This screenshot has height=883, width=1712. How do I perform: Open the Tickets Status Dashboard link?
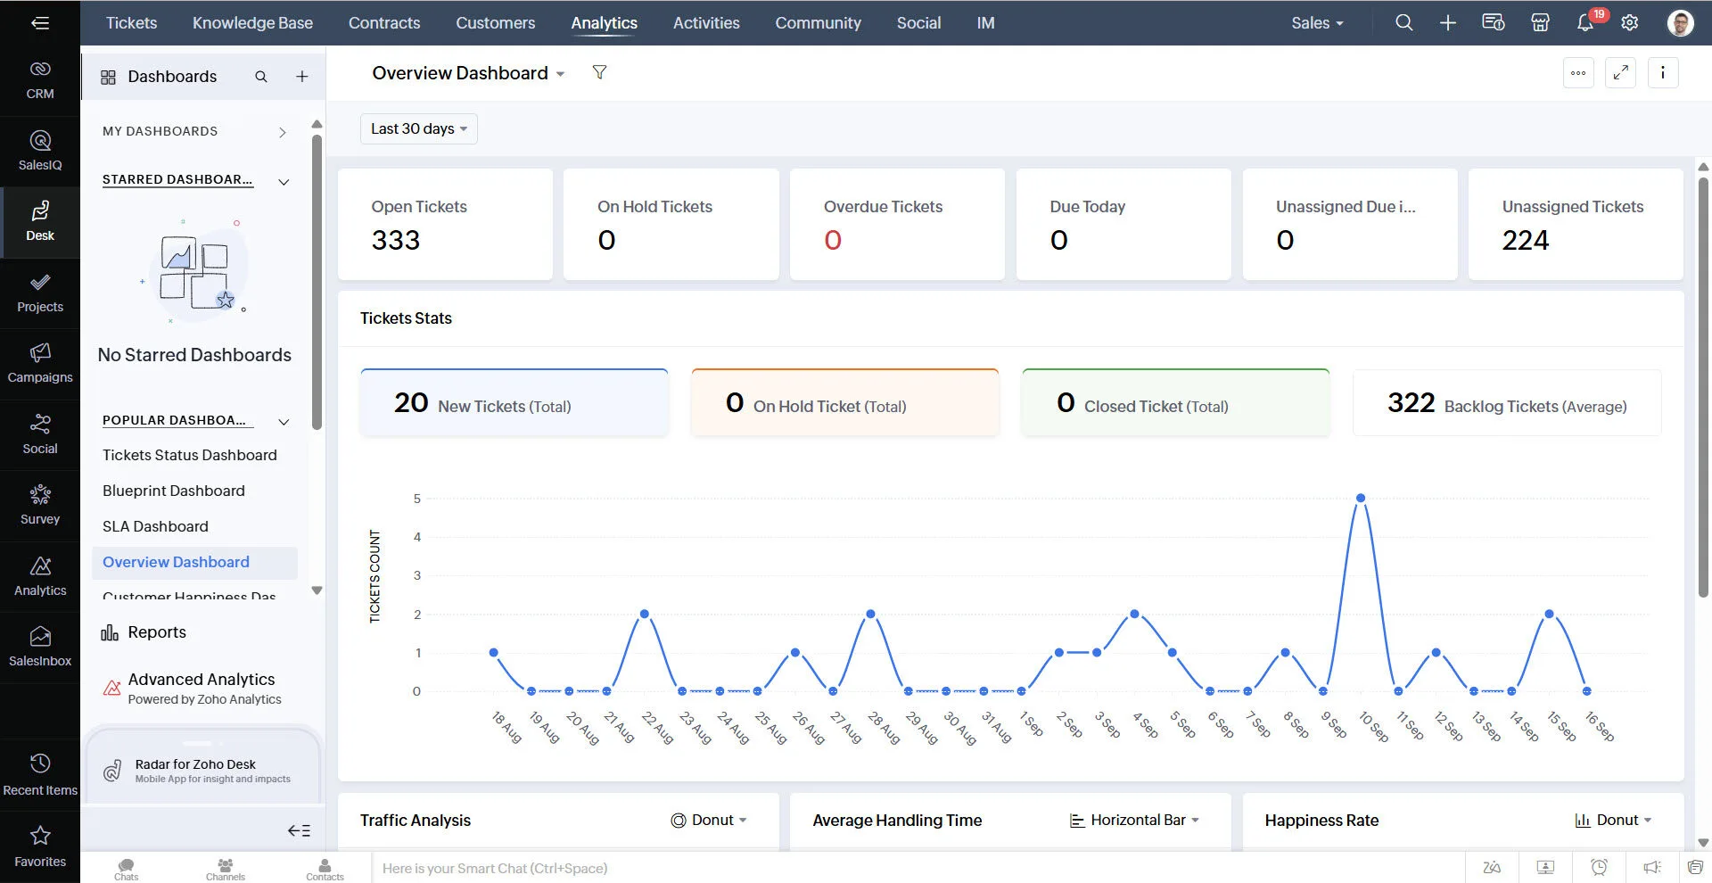[x=189, y=455]
